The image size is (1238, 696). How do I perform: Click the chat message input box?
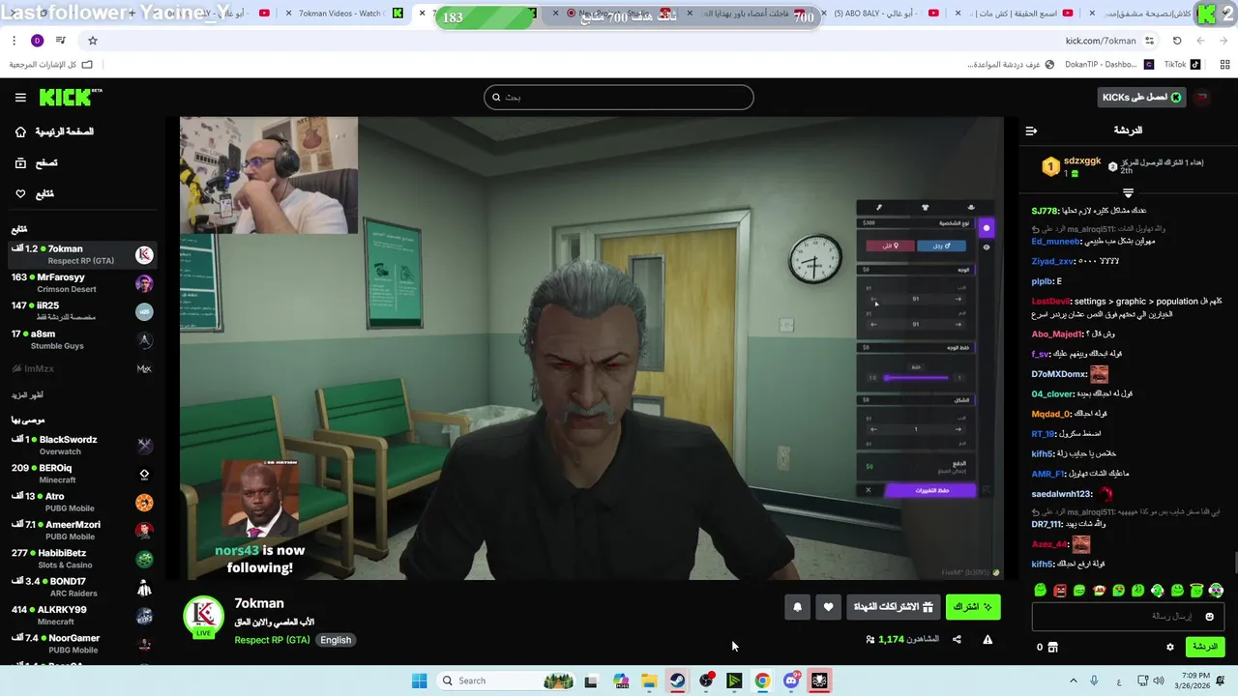coord(1129,616)
